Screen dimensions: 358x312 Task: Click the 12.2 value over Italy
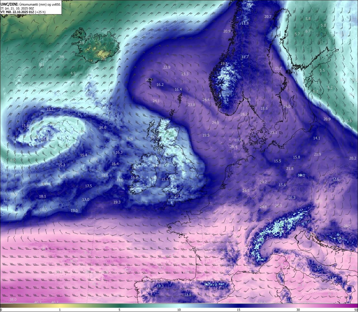click(320, 267)
